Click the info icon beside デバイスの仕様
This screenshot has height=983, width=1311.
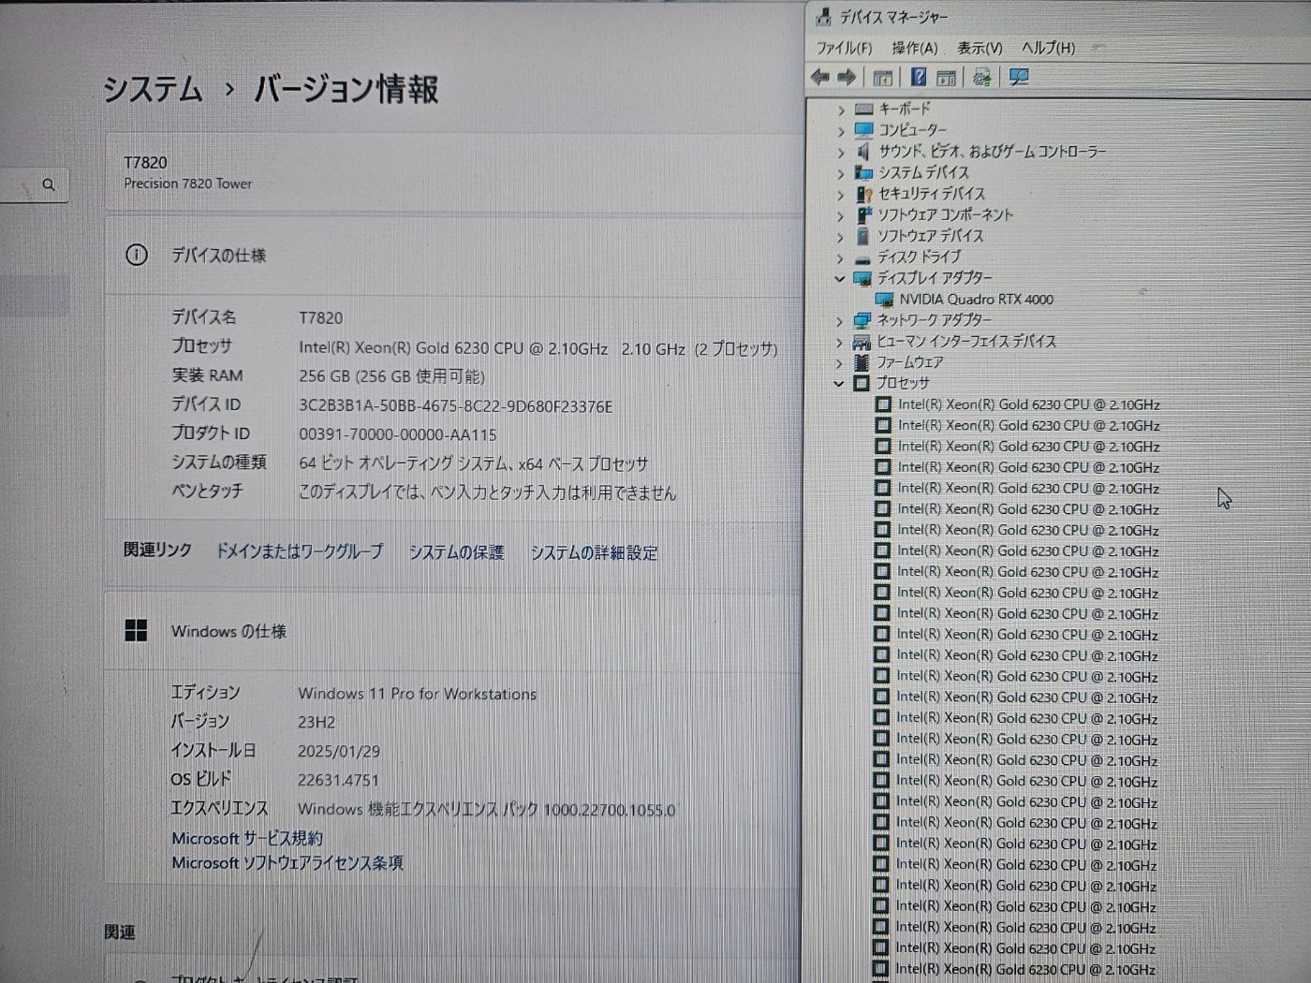coord(137,255)
